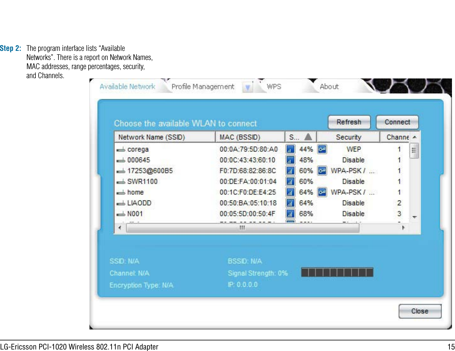Viewport: 455px width, 351px height.
Task: Click the 68% signal strength icon
Action: point(290,214)
